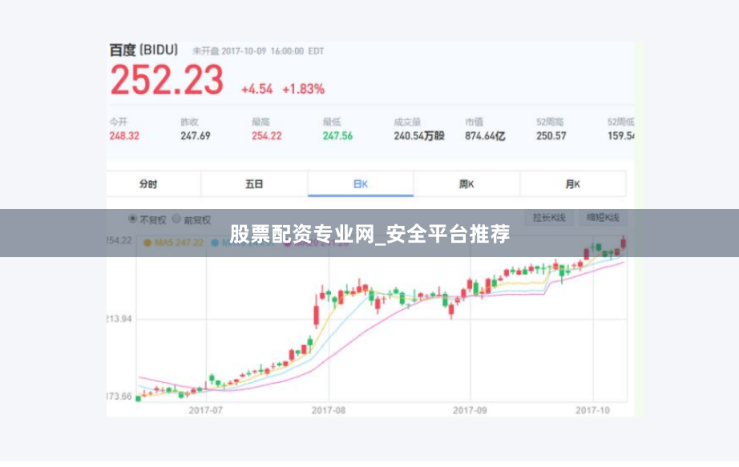
Task: Click the 缩短K线 button
Action: point(603,217)
